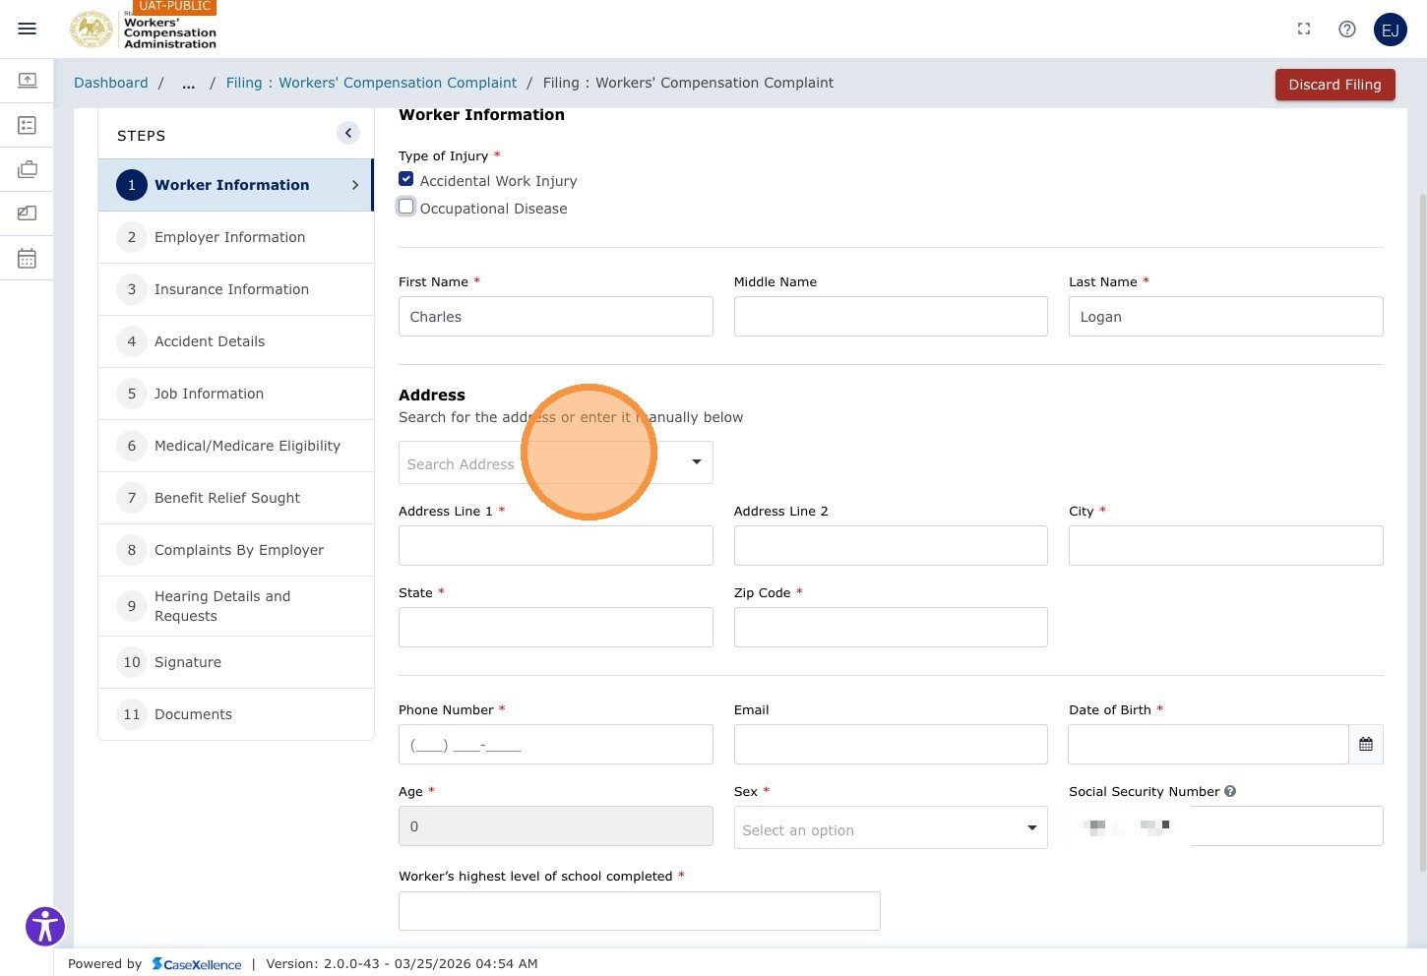Uncheck Accidental Work Injury checkbox
This screenshot has height=976, width=1427.
pyautogui.click(x=406, y=179)
